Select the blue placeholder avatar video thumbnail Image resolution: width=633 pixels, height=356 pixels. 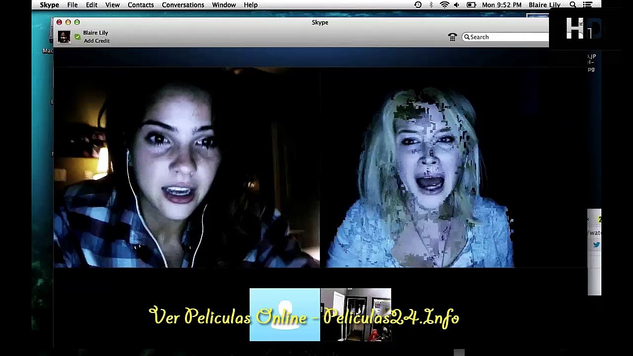tap(285, 314)
